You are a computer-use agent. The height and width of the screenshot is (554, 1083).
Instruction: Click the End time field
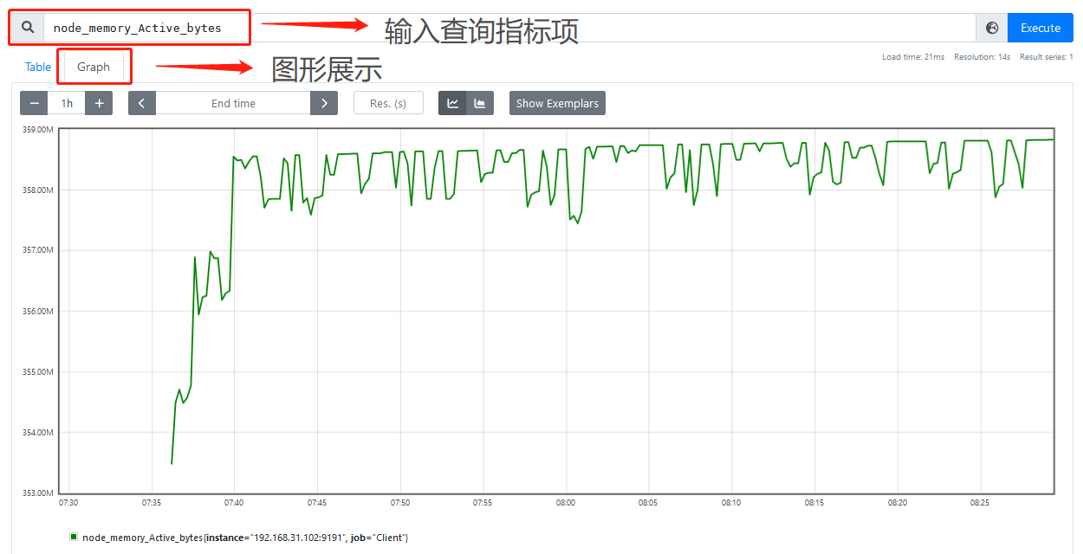(233, 103)
